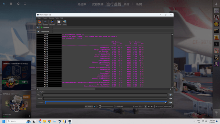The height and width of the screenshot is (124, 220).
Task: Focus the Filter input field
Action: [104, 95]
